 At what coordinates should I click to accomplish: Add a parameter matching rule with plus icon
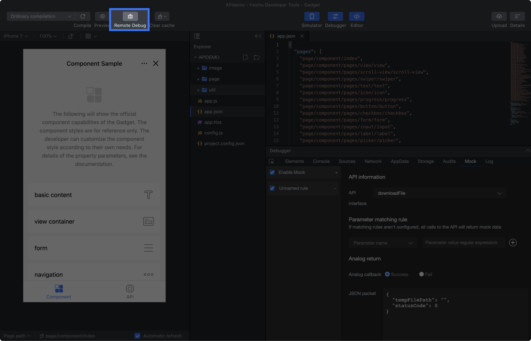(x=513, y=243)
